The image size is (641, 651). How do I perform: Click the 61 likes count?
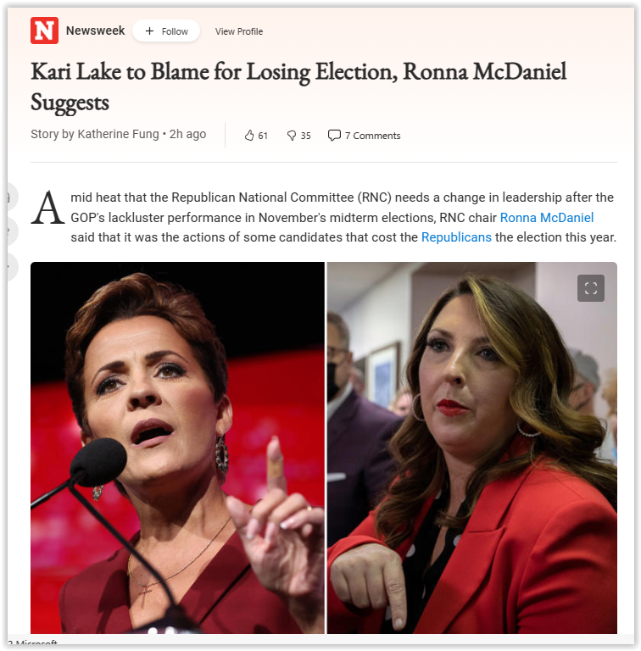pos(263,136)
